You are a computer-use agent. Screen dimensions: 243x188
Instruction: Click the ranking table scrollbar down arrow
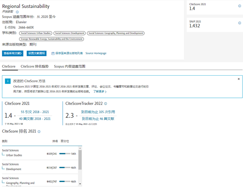click(80, 184)
